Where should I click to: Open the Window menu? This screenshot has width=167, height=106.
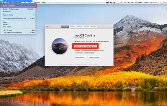point(37,3)
